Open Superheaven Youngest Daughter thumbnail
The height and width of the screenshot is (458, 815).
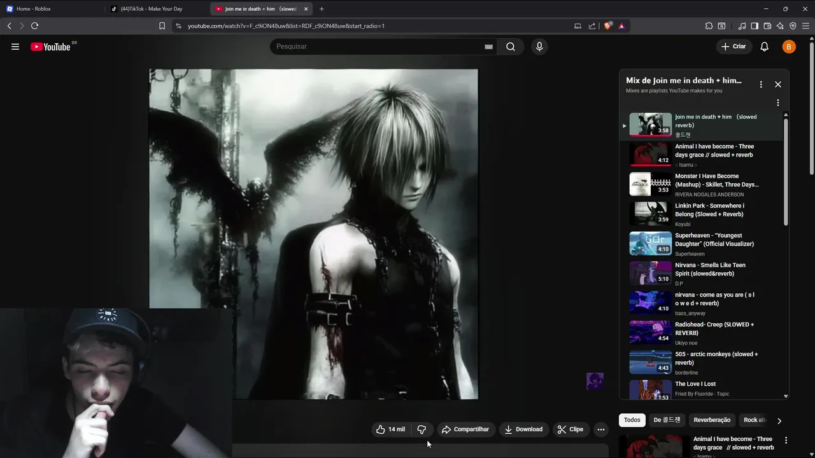click(650, 244)
